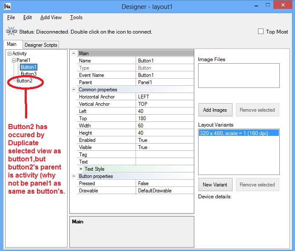Maximize the Designer window
Image resolution: width=295 pixels, height=251 pixels.
(268, 5)
